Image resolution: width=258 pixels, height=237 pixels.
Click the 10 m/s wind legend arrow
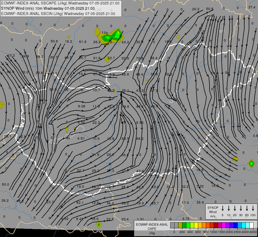point(229,208)
